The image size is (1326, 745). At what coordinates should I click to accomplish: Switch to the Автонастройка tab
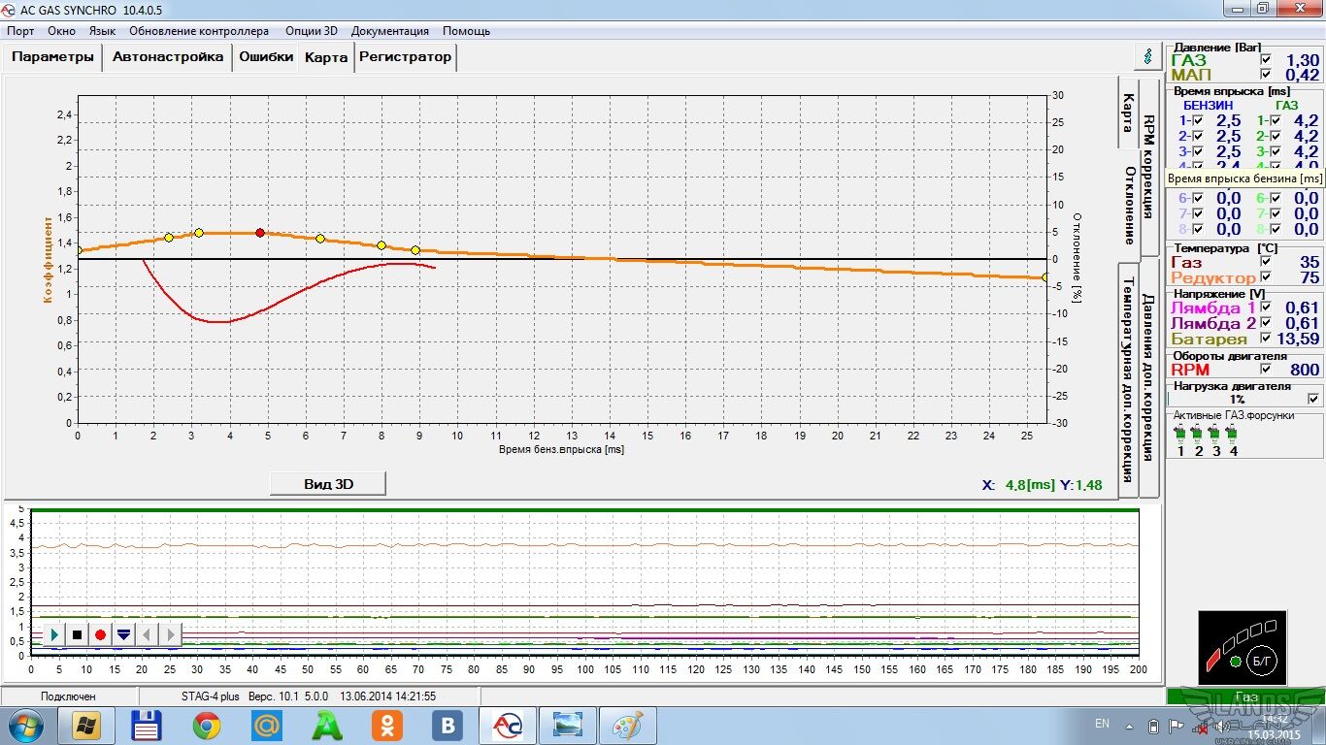click(x=168, y=57)
